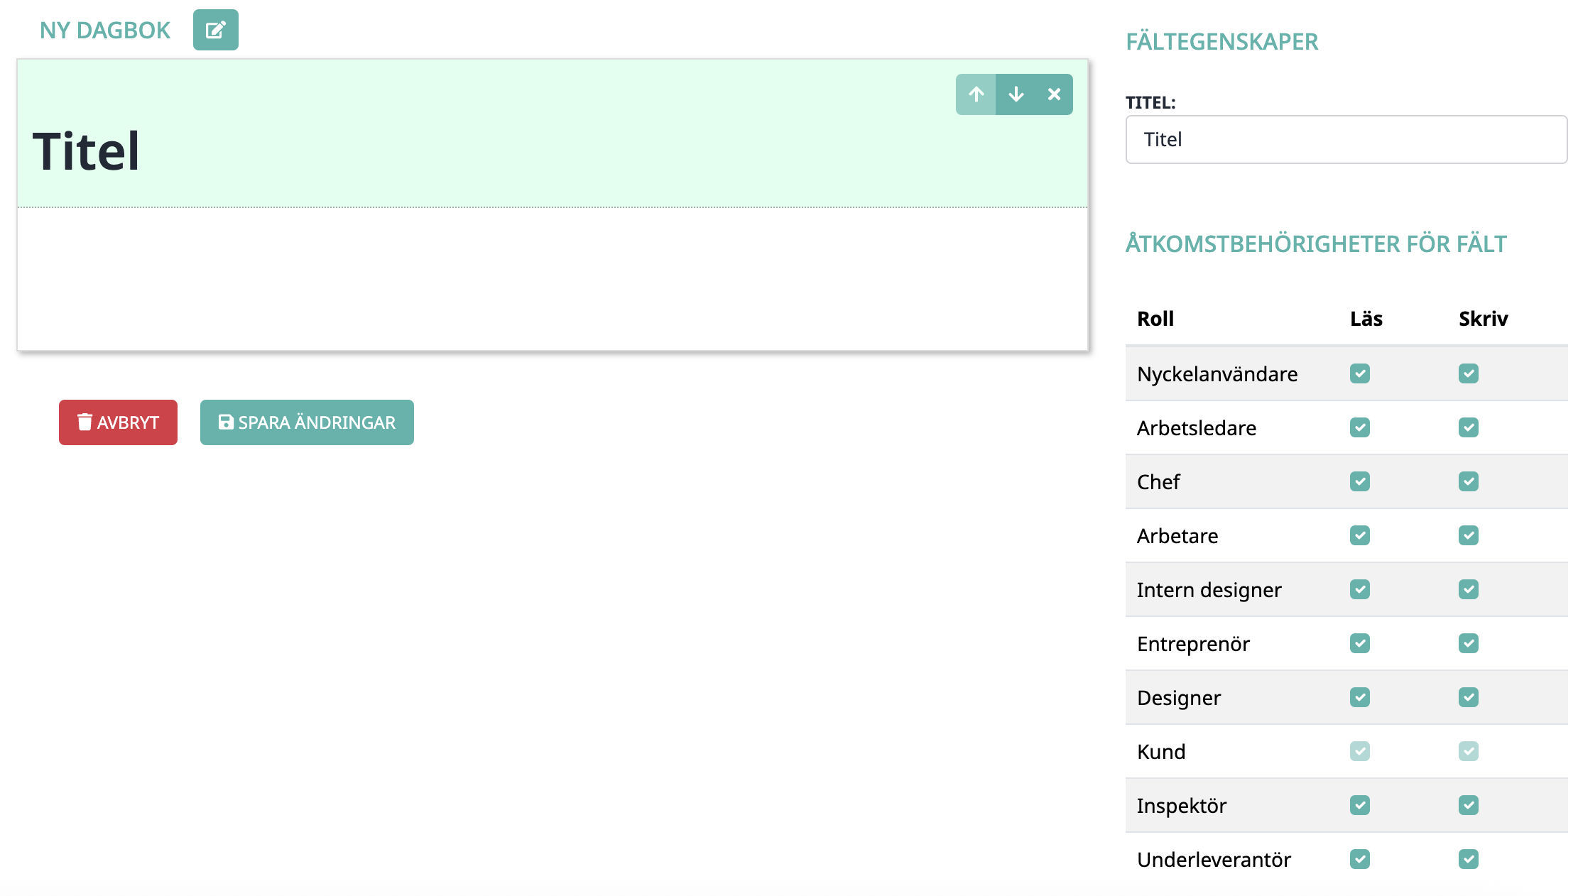1578x896 pixels.
Task: Click the edit icon next to NY DAGBOK
Action: (215, 30)
